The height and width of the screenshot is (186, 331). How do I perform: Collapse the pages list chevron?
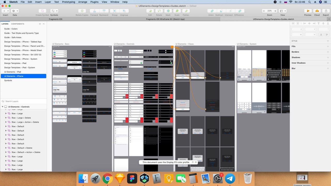(44, 24)
